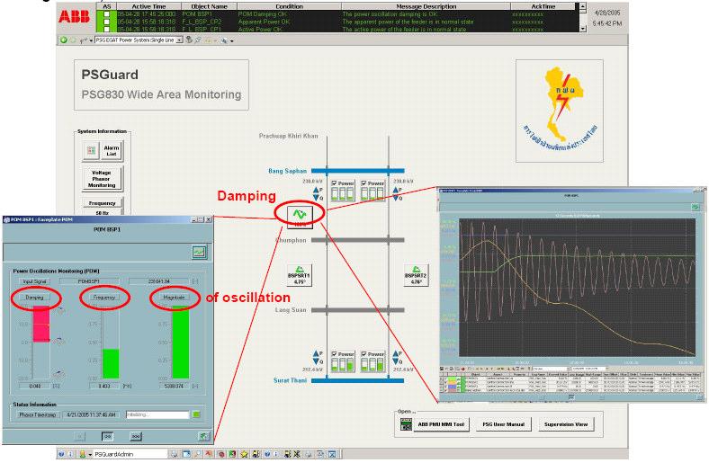Click the green Magnitude bar graph
The height and width of the screenshot is (463, 709).
[181, 343]
